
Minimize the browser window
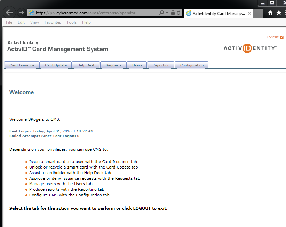click(262, 3)
